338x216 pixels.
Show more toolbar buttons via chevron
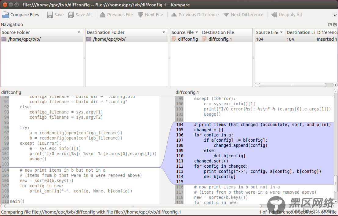point(335,15)
